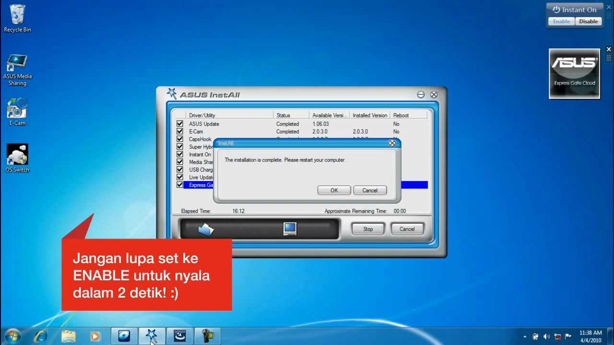Click the Stop button in ASUS InstAll
Image resolution: width=614 pixels, height=345 pixels.
(x=368, y=229)
